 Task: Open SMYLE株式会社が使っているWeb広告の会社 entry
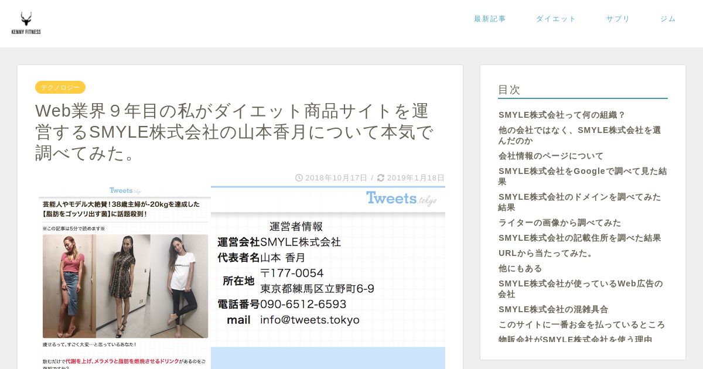[x=581, y=289]
